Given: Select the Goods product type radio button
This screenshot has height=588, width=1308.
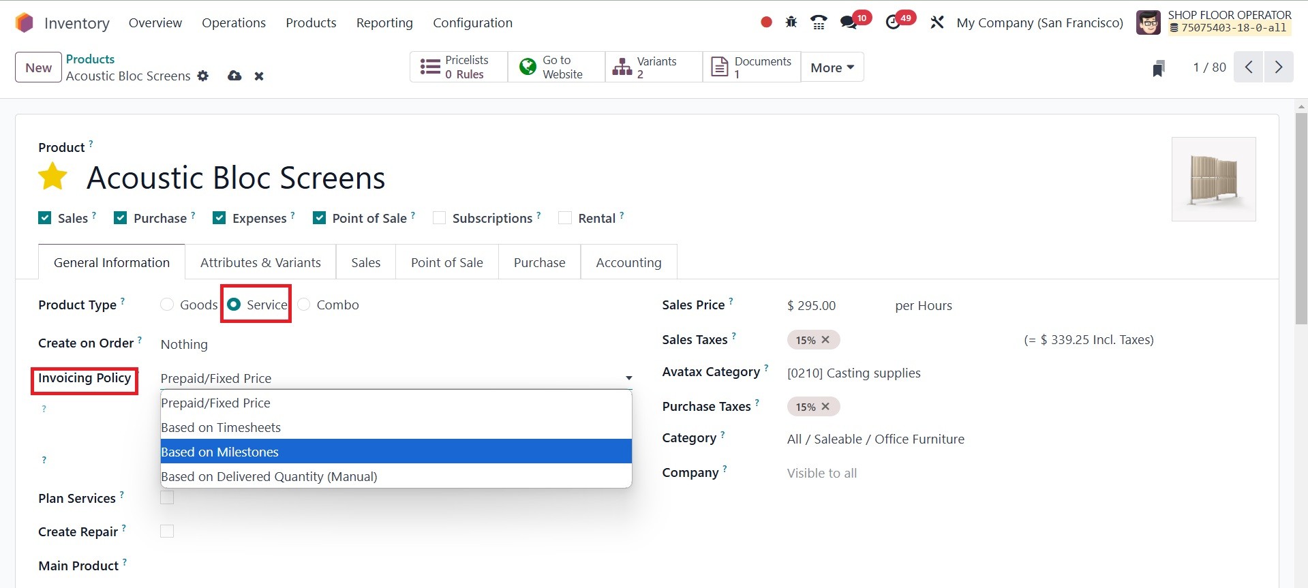Looking at the screenshot, I should click(167, 305).
